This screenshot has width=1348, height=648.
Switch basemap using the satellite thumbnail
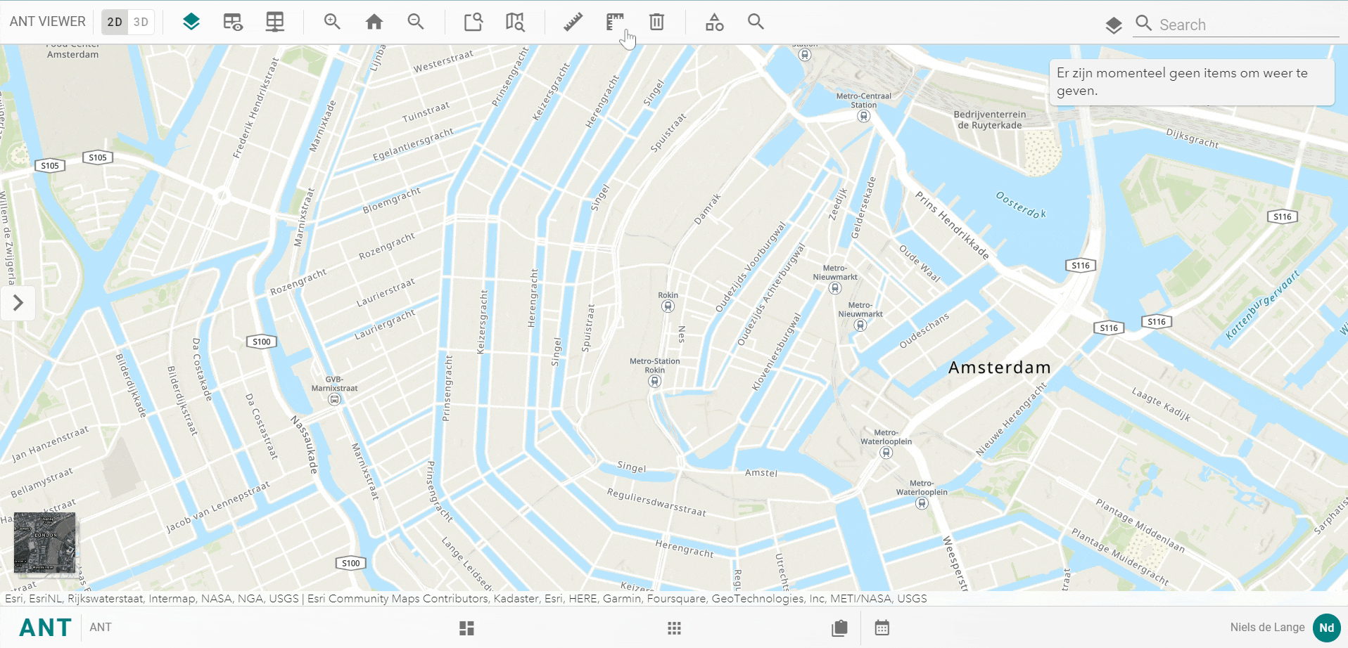click(45, 542)
